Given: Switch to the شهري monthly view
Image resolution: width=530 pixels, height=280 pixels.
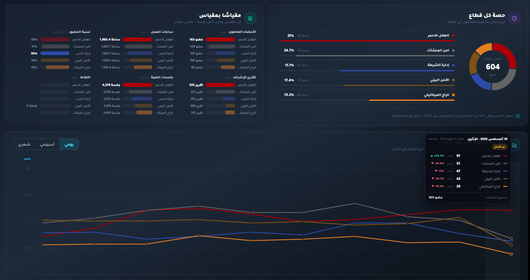Looking at the screenshot, I should (x=24, y=144).
